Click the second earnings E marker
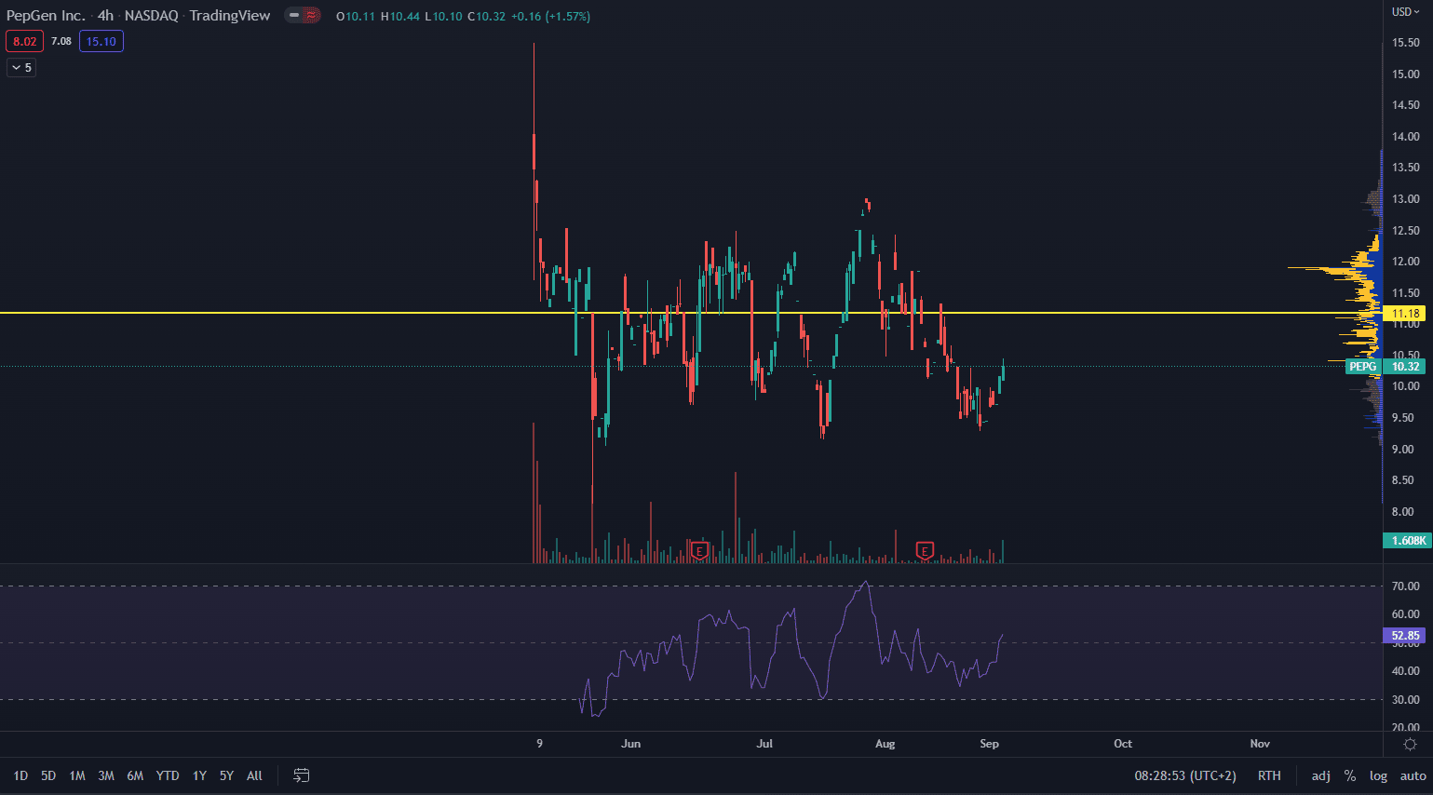 [925, 551]
